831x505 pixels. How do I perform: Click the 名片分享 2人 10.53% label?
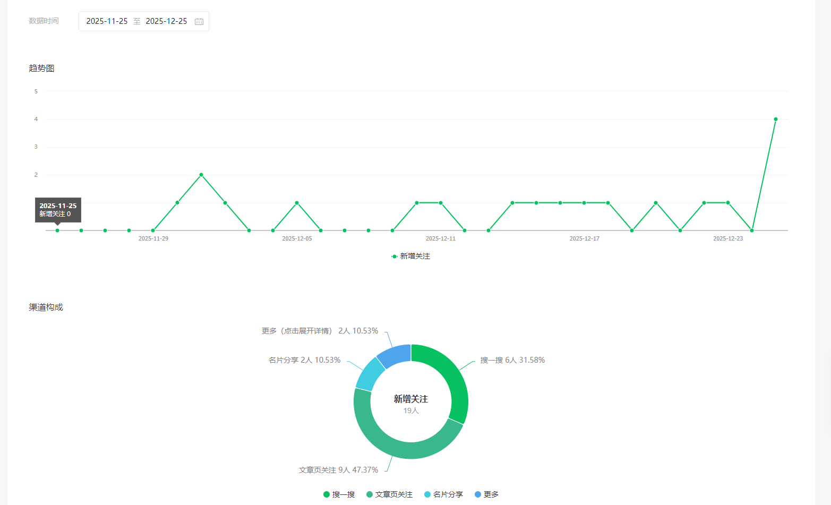click(x=304, y=360)
